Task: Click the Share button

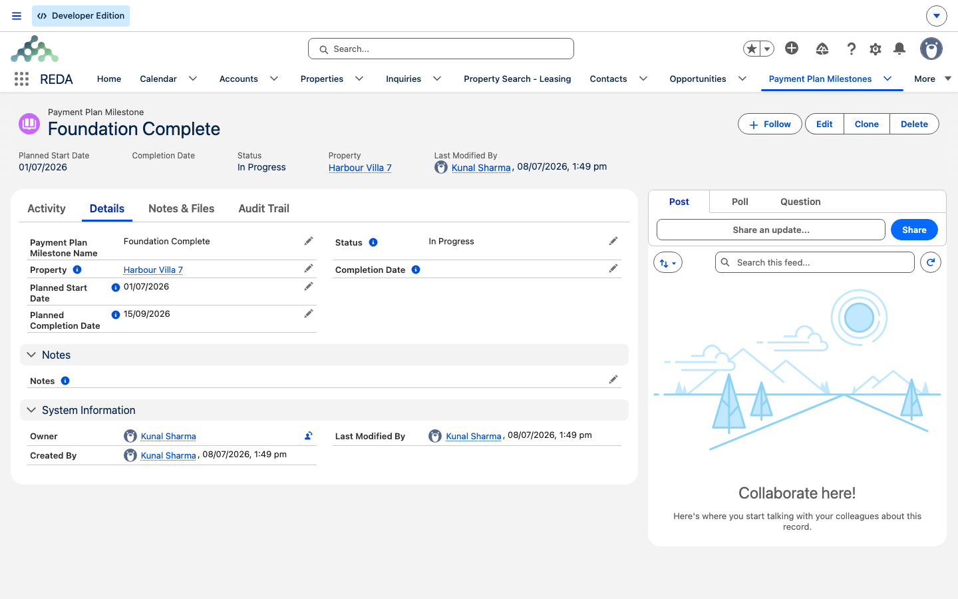Action: 914,230
